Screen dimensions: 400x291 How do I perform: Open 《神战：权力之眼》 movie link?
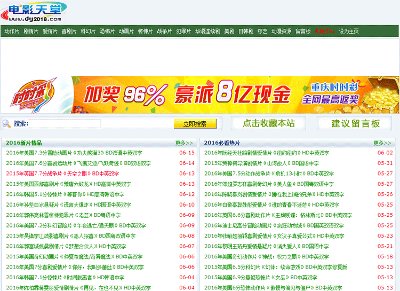[266, 257]
